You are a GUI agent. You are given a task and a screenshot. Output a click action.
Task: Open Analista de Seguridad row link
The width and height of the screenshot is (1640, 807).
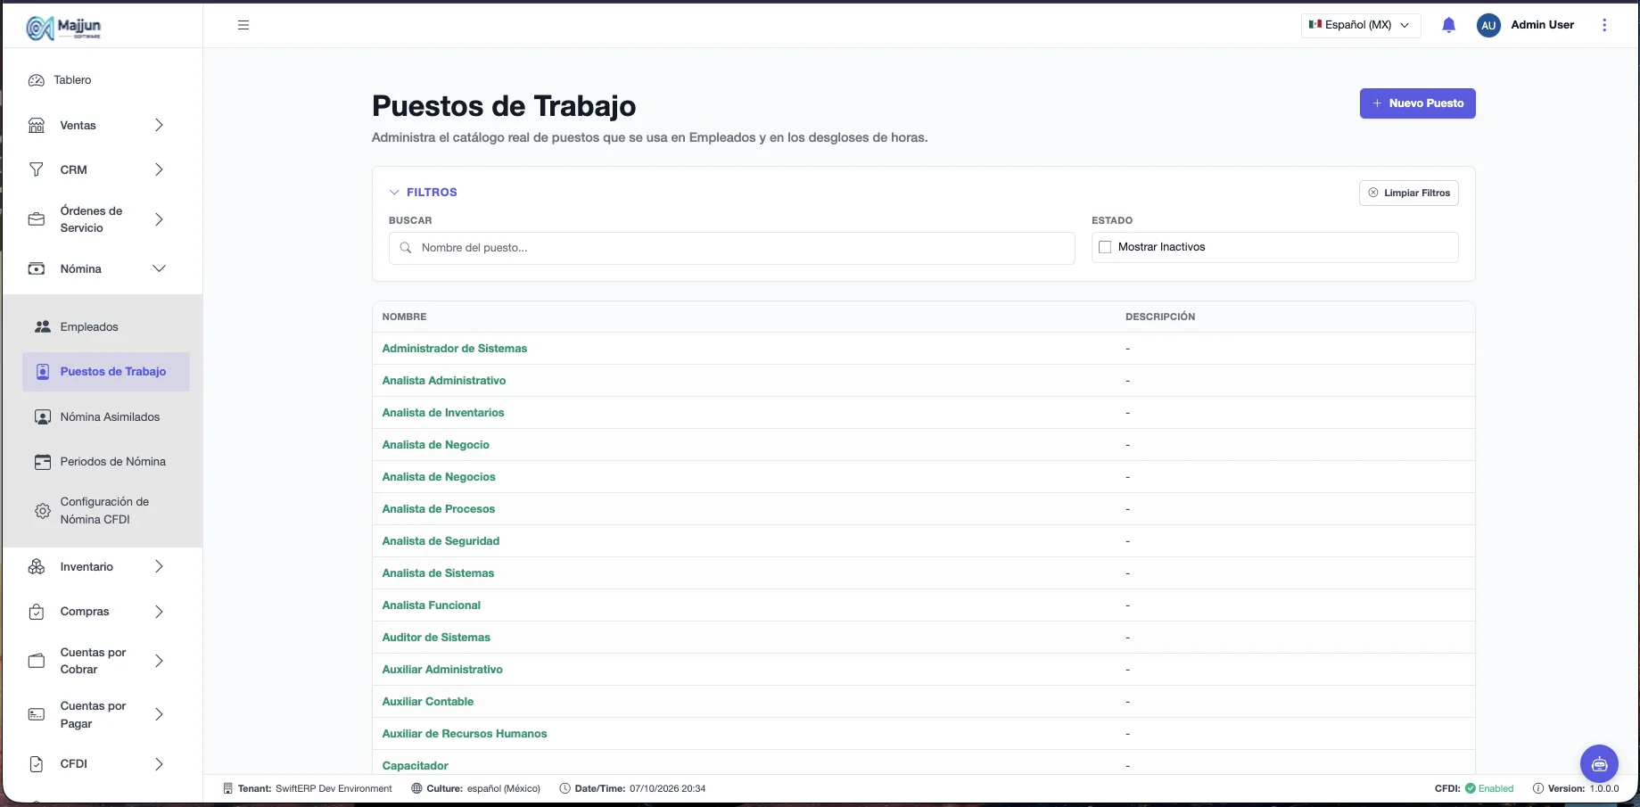tap(441, 541)
